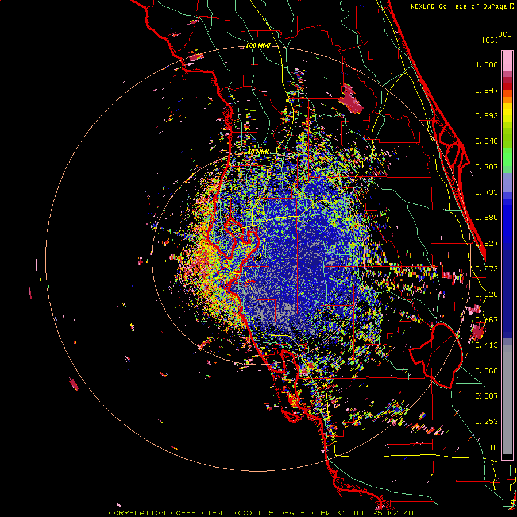Select the 0.680 legend value

tap(487, 218)
